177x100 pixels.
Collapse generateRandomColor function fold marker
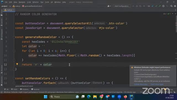click(14, 37)
